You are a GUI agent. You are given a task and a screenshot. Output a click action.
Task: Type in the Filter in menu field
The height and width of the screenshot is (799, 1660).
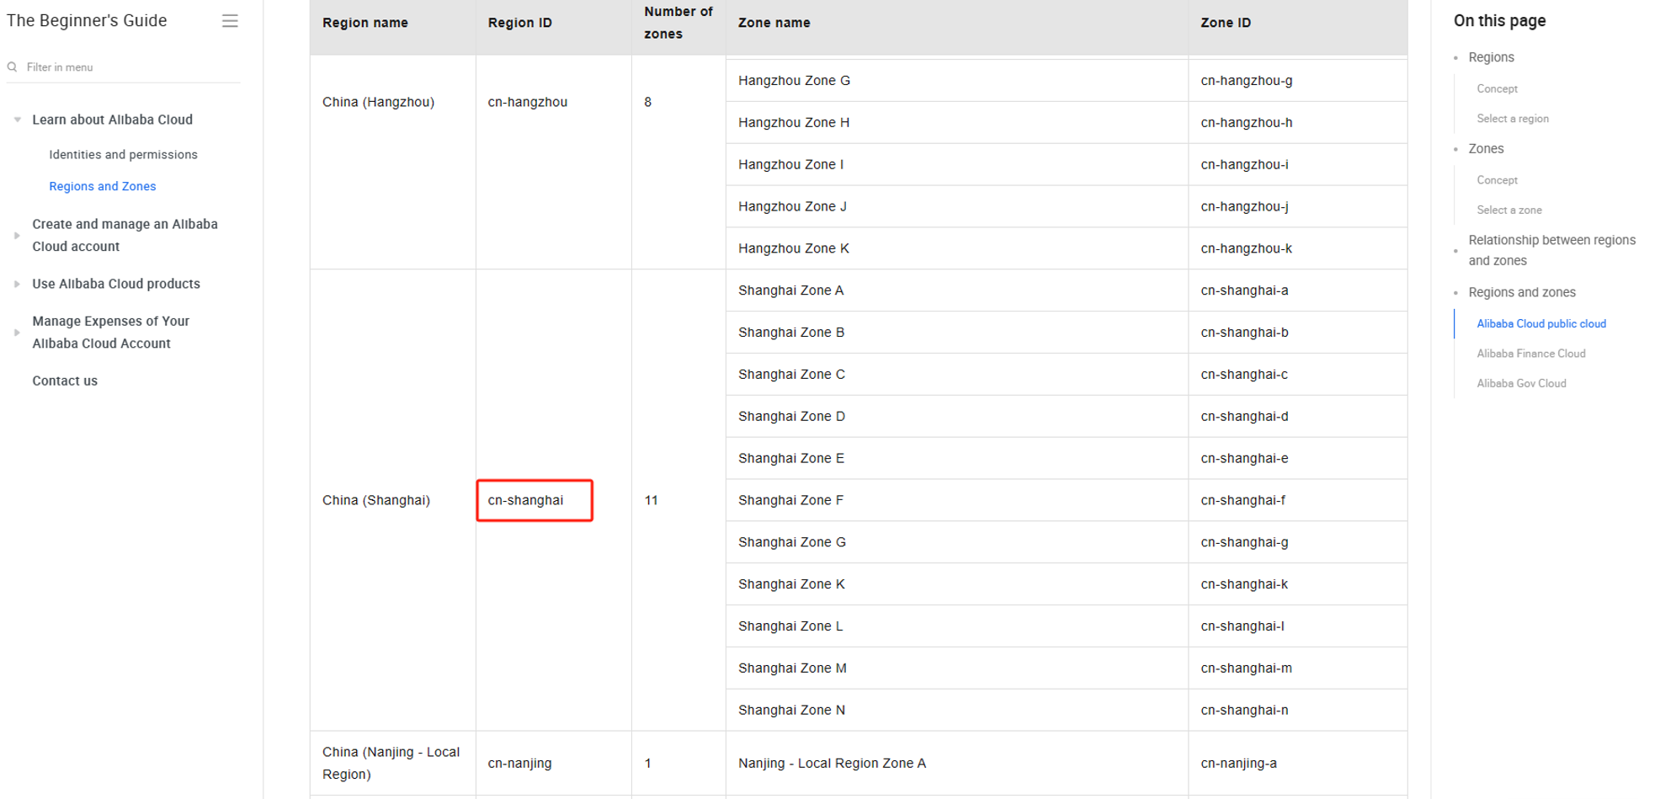click(126, 67)
